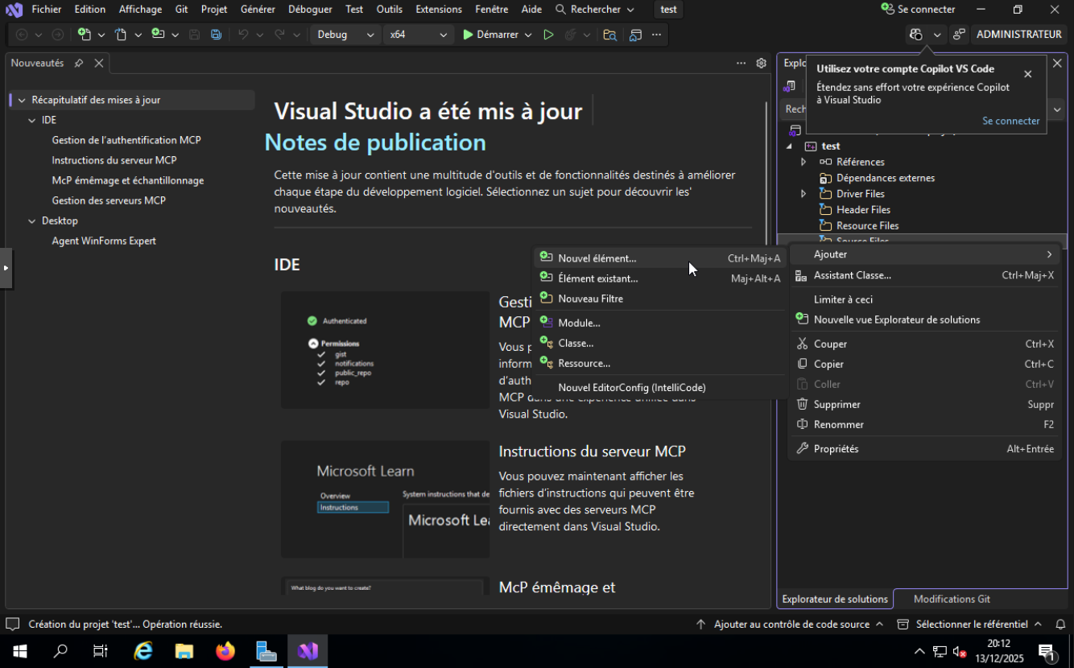The height and width of the screenshot is (668, 1074).
Task: Click the Windows Start button
Action: pyautogui.click(x=20, y=650)
